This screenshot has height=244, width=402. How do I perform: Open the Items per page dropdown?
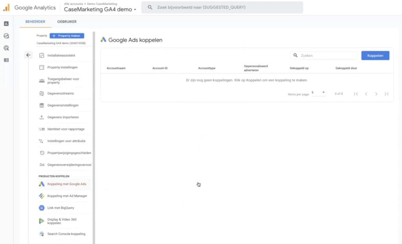coord(318,93)
